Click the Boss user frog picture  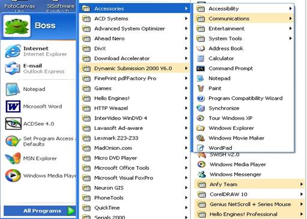[x=17, y=26]
